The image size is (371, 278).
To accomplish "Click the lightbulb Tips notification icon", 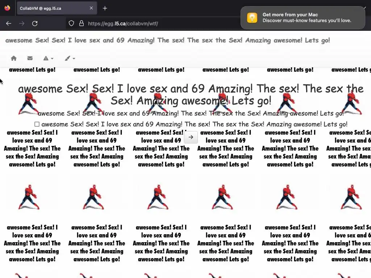I will tap(252, 18).
